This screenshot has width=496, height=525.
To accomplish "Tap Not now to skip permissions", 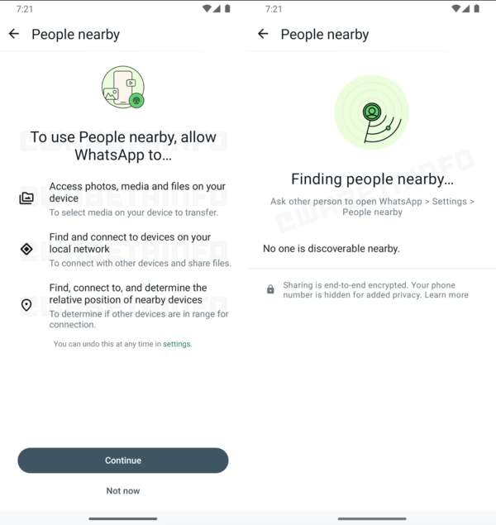I will click(x=123, y=491).
